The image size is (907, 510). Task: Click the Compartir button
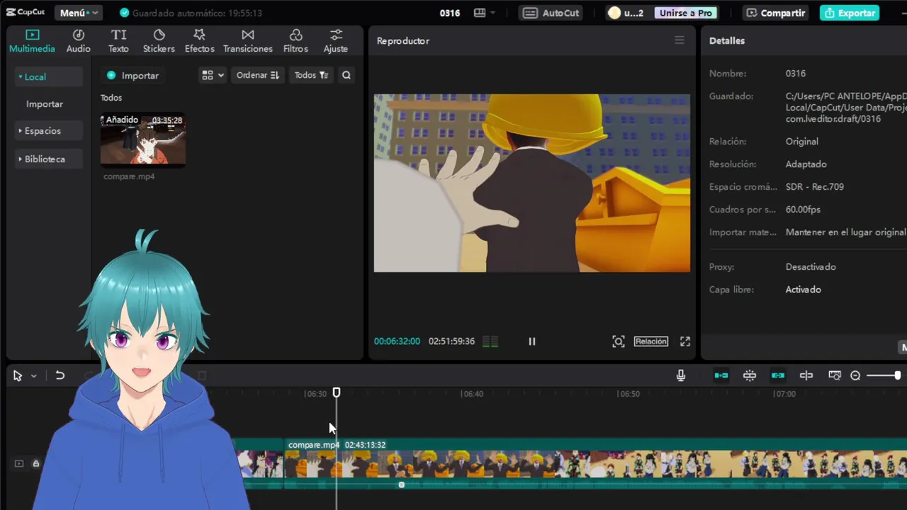(x=775, y=13)
